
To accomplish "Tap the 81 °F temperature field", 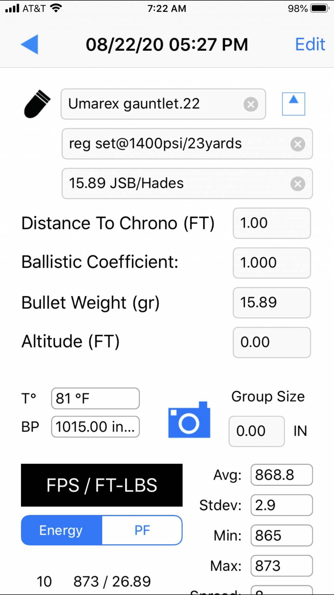I will (95, 399).
